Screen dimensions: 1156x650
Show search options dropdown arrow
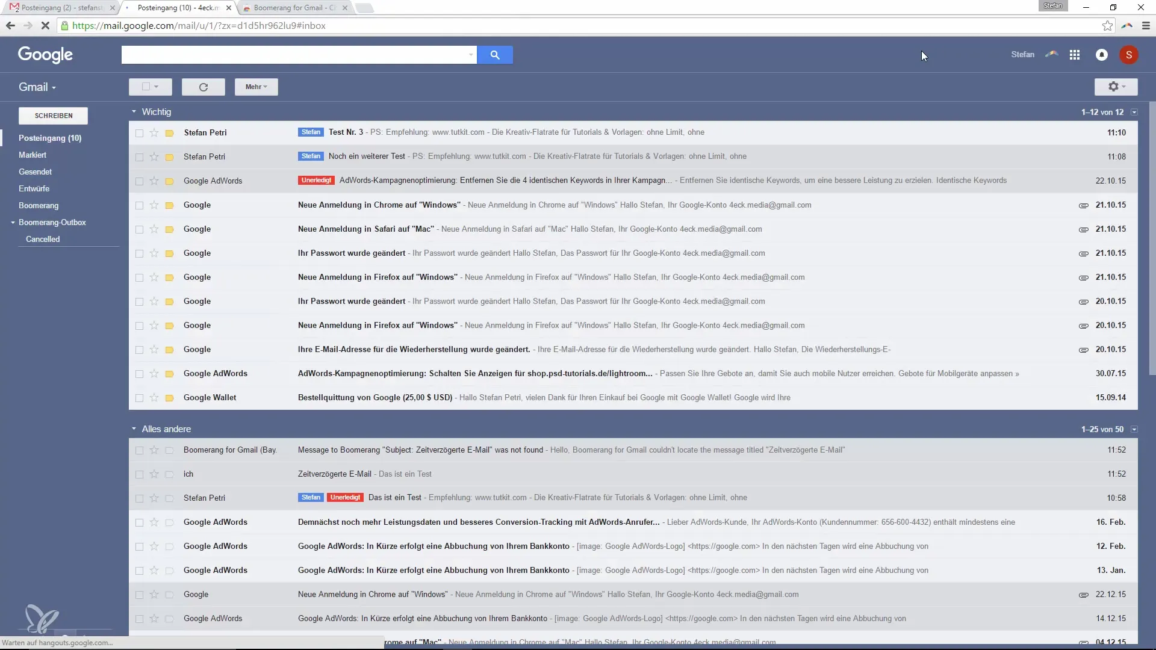[470, 55]
